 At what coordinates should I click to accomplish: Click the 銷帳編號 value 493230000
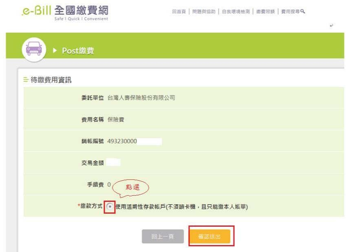coord(122,141)
